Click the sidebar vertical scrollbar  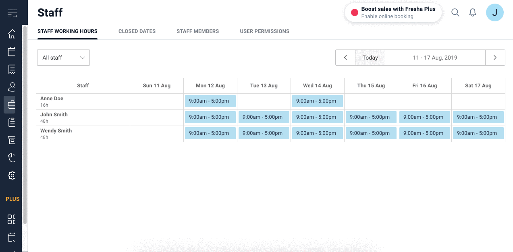25,125
